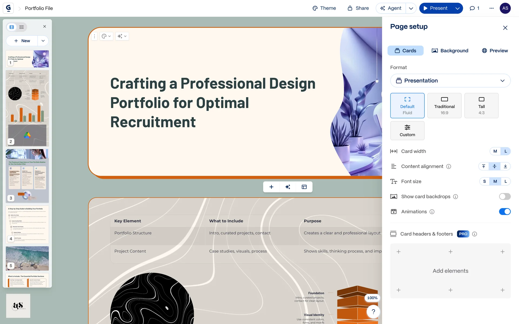This screenshot has height=324, width=519.
Task: Click card template layout icon
Action: tap(304, 187)
